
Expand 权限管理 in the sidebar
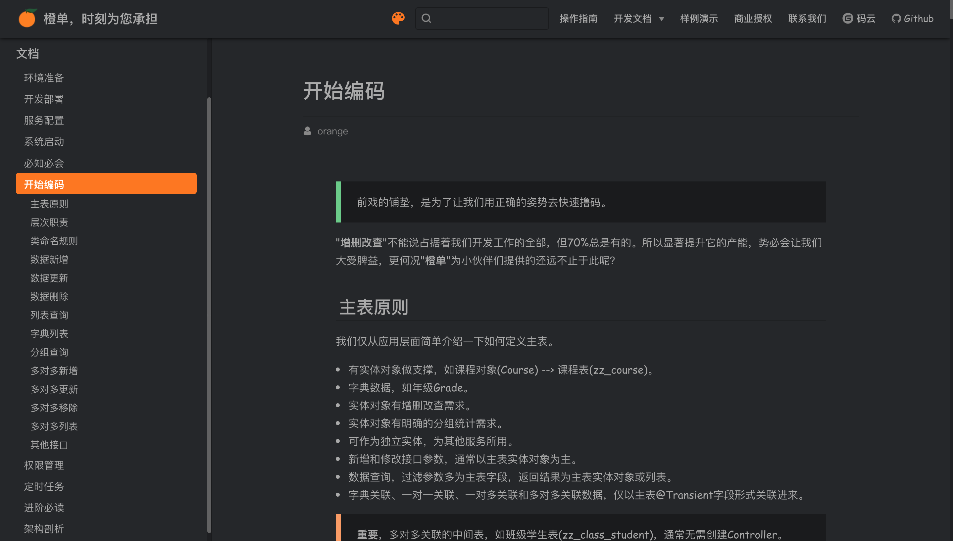[44, 465]
